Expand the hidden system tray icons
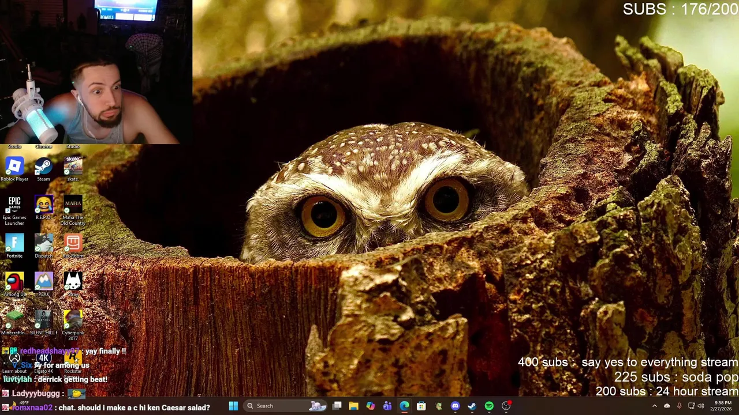739x415 pixels. click(x=654, y=406)
